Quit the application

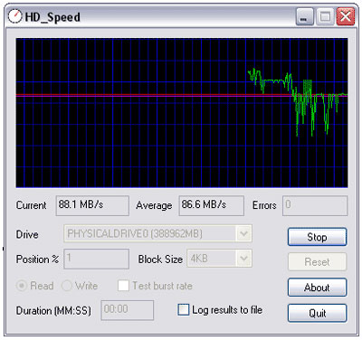317,313
